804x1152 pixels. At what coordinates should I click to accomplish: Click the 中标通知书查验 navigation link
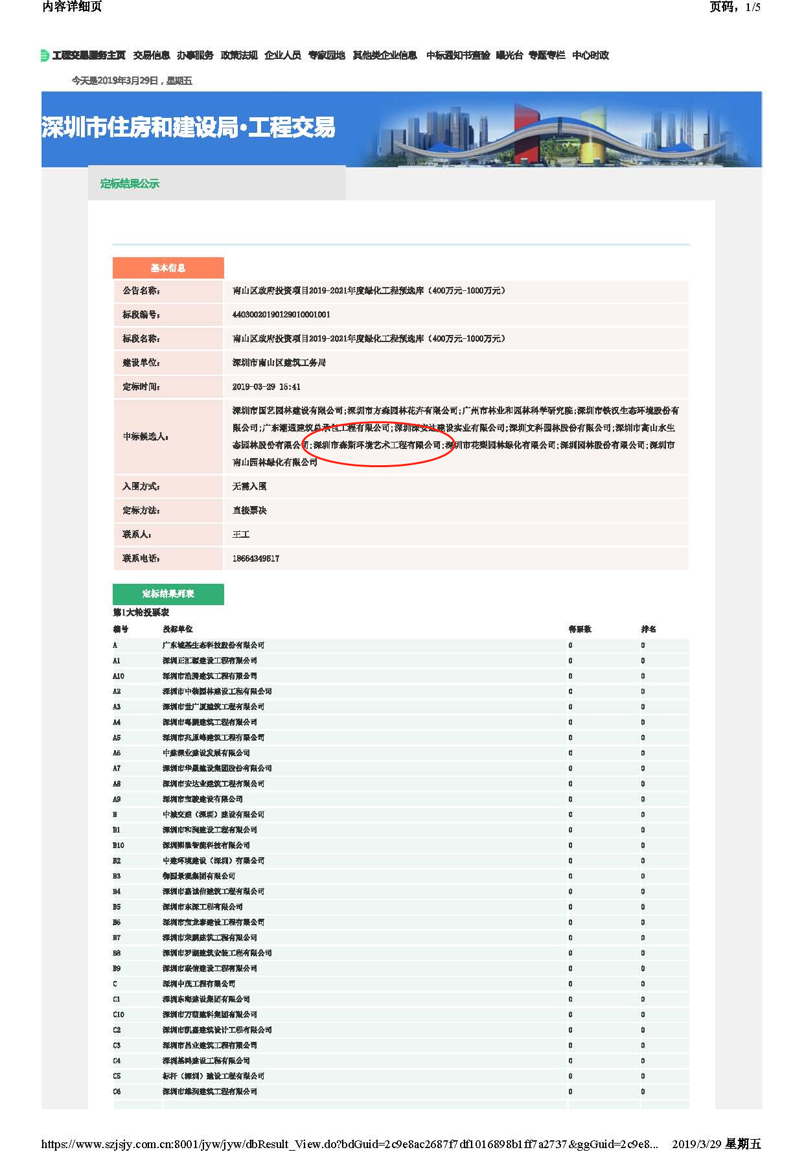(x=458, y=56)
